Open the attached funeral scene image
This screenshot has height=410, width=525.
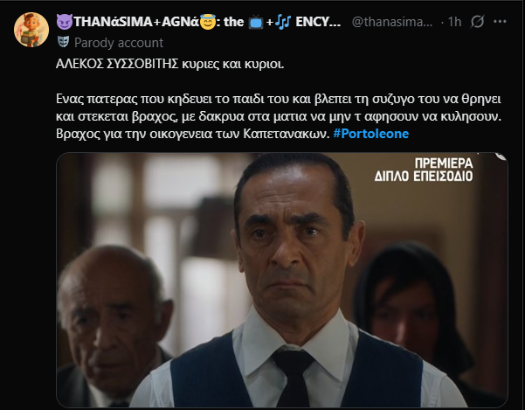point(282,280)
